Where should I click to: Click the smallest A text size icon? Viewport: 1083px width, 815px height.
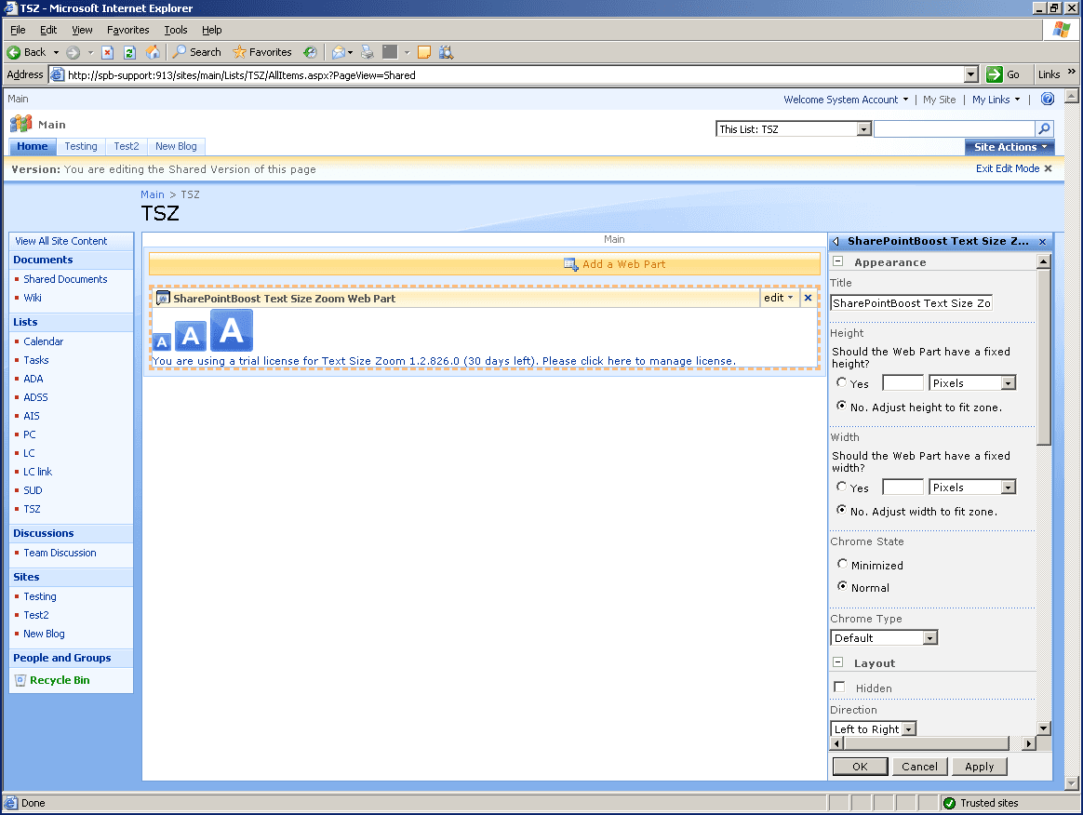[162, 341]
